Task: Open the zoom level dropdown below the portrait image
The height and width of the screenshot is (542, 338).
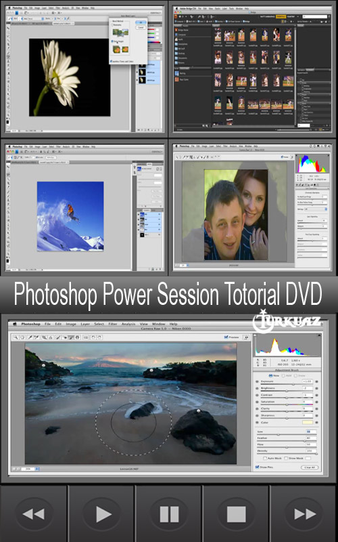Action: [188, 266]
